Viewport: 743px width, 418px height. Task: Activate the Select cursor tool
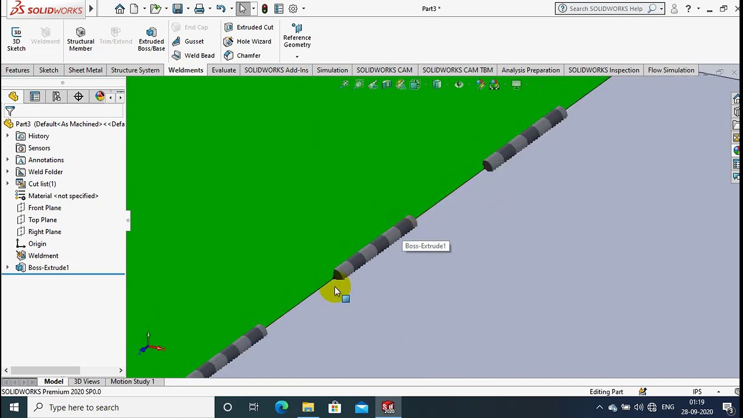coord(243,9)
